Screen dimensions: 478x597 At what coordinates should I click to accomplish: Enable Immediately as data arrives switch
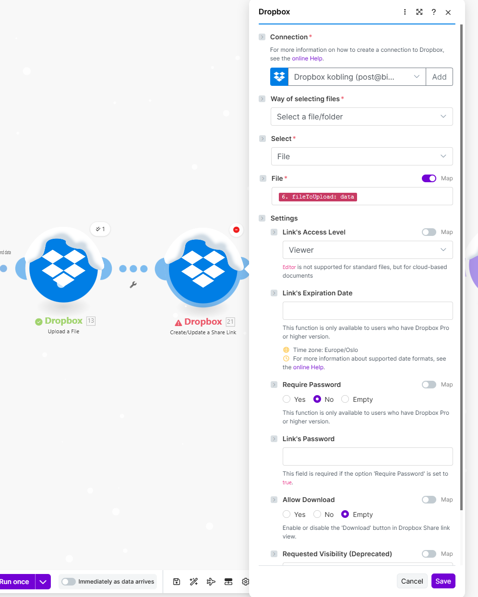coord(69,582)
